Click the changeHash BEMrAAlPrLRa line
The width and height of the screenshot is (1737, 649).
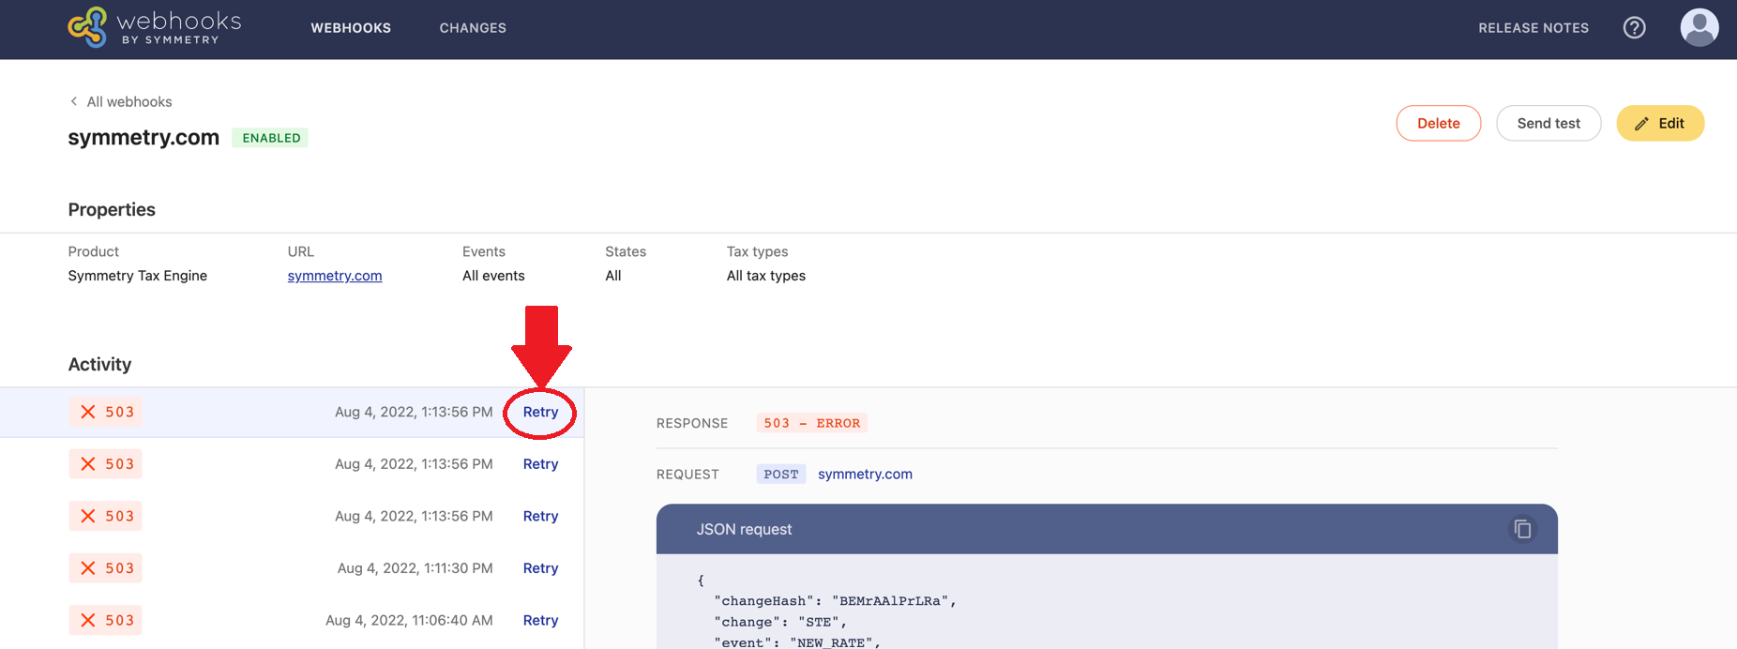click(x=835, y=601)
